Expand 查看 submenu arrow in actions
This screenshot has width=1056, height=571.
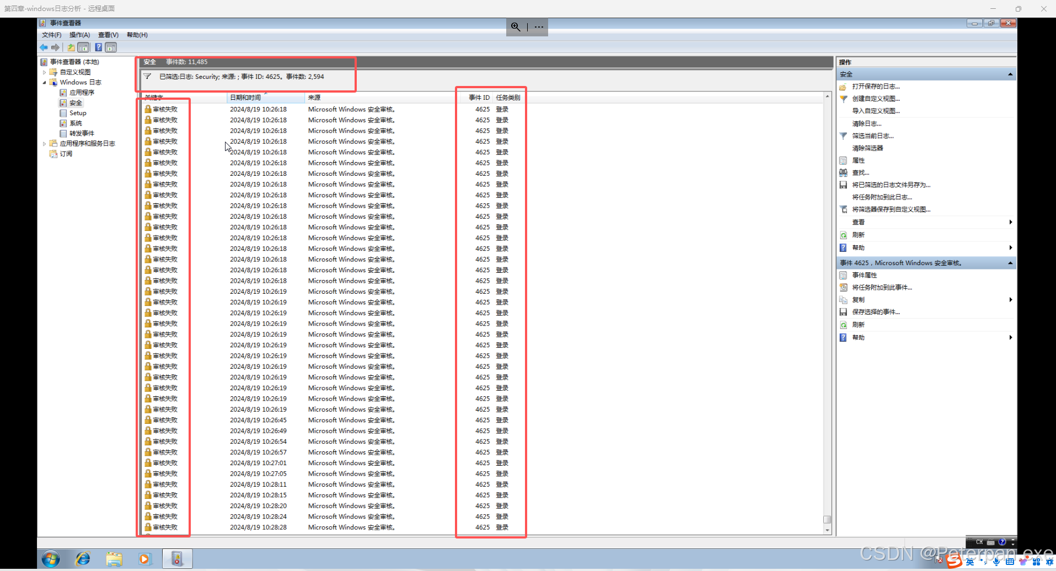pyautogui.click(x=1010, y=222)
